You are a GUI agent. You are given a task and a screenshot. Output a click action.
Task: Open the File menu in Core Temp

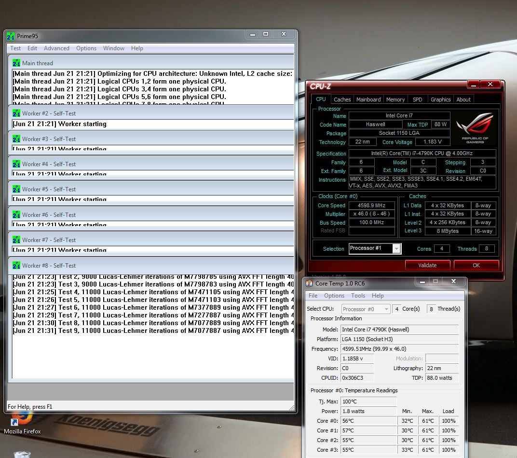coord(313,296)
